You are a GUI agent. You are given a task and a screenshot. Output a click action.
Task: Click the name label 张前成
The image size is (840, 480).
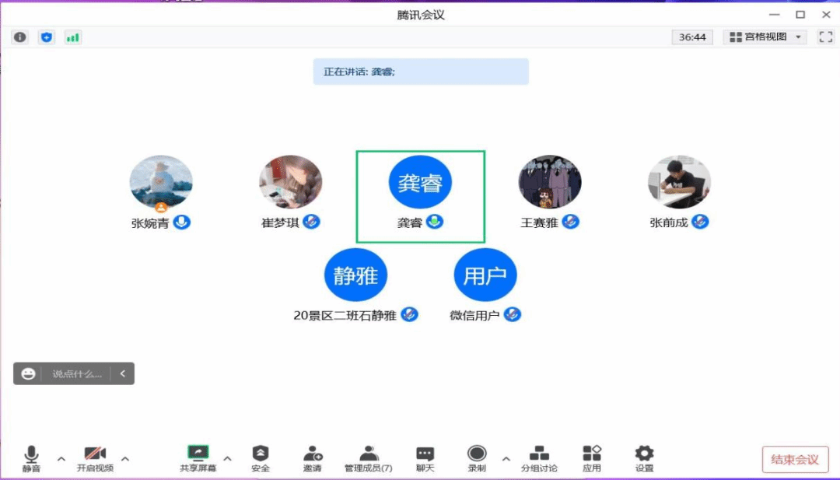pos(669,222)
